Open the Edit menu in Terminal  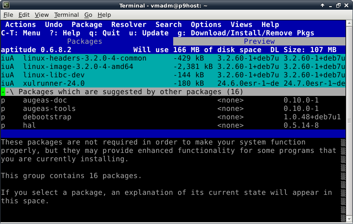click(24, 15)
